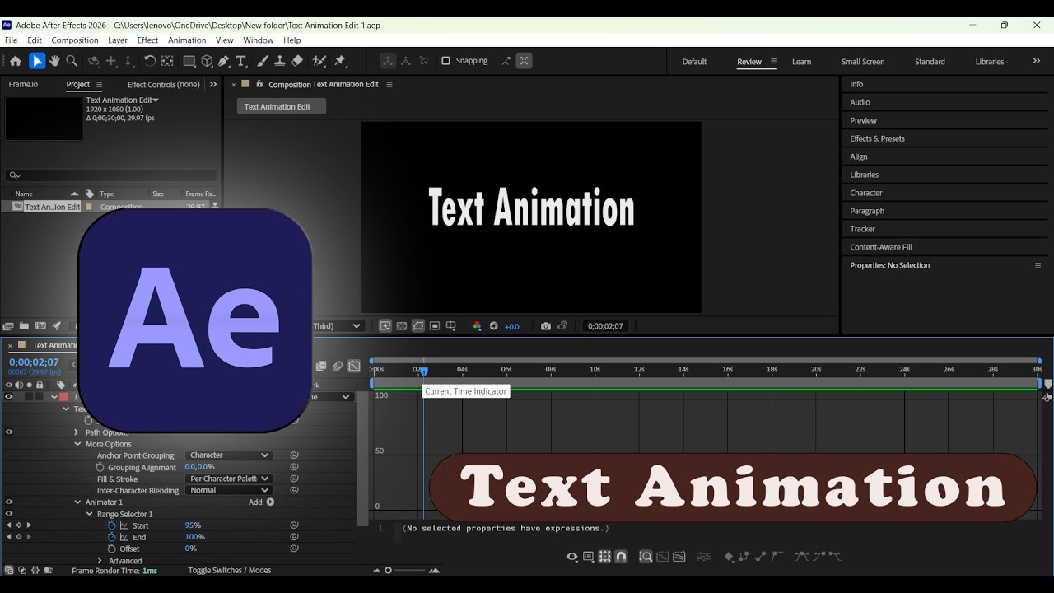The height and width of the screenshot is (593, 1054).
Task: Select the Zoom magnifier tool
Action: pyautogui.click(x=72, y=61)
